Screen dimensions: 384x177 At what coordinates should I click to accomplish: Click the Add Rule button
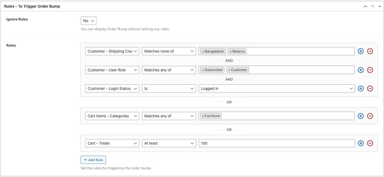[x=93, y=160]
